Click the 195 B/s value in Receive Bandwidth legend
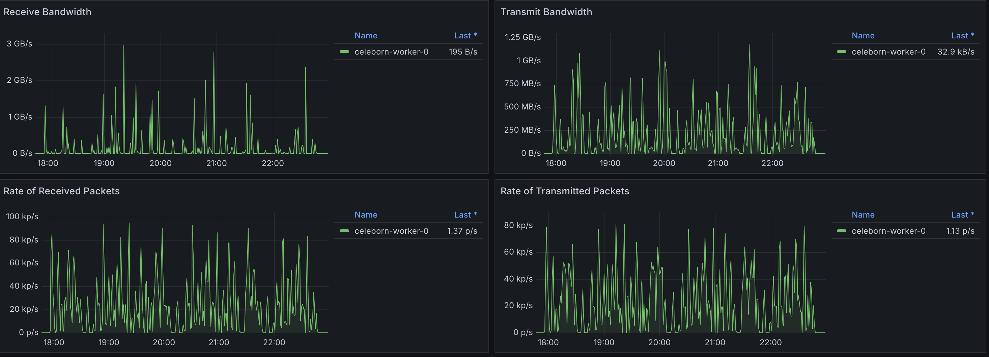 click(463, 52)
